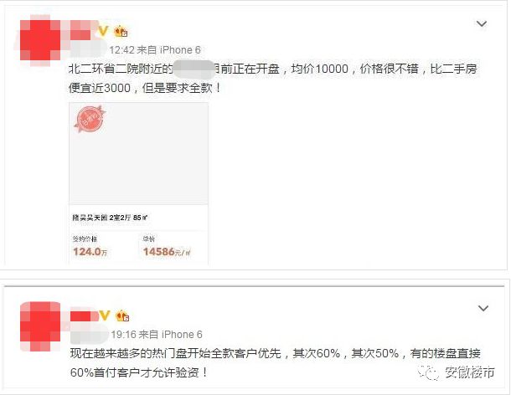This screenshot has height=395, width=511.
Task: Click the iPhone 6 source link on first post
Action: [180, 50]
